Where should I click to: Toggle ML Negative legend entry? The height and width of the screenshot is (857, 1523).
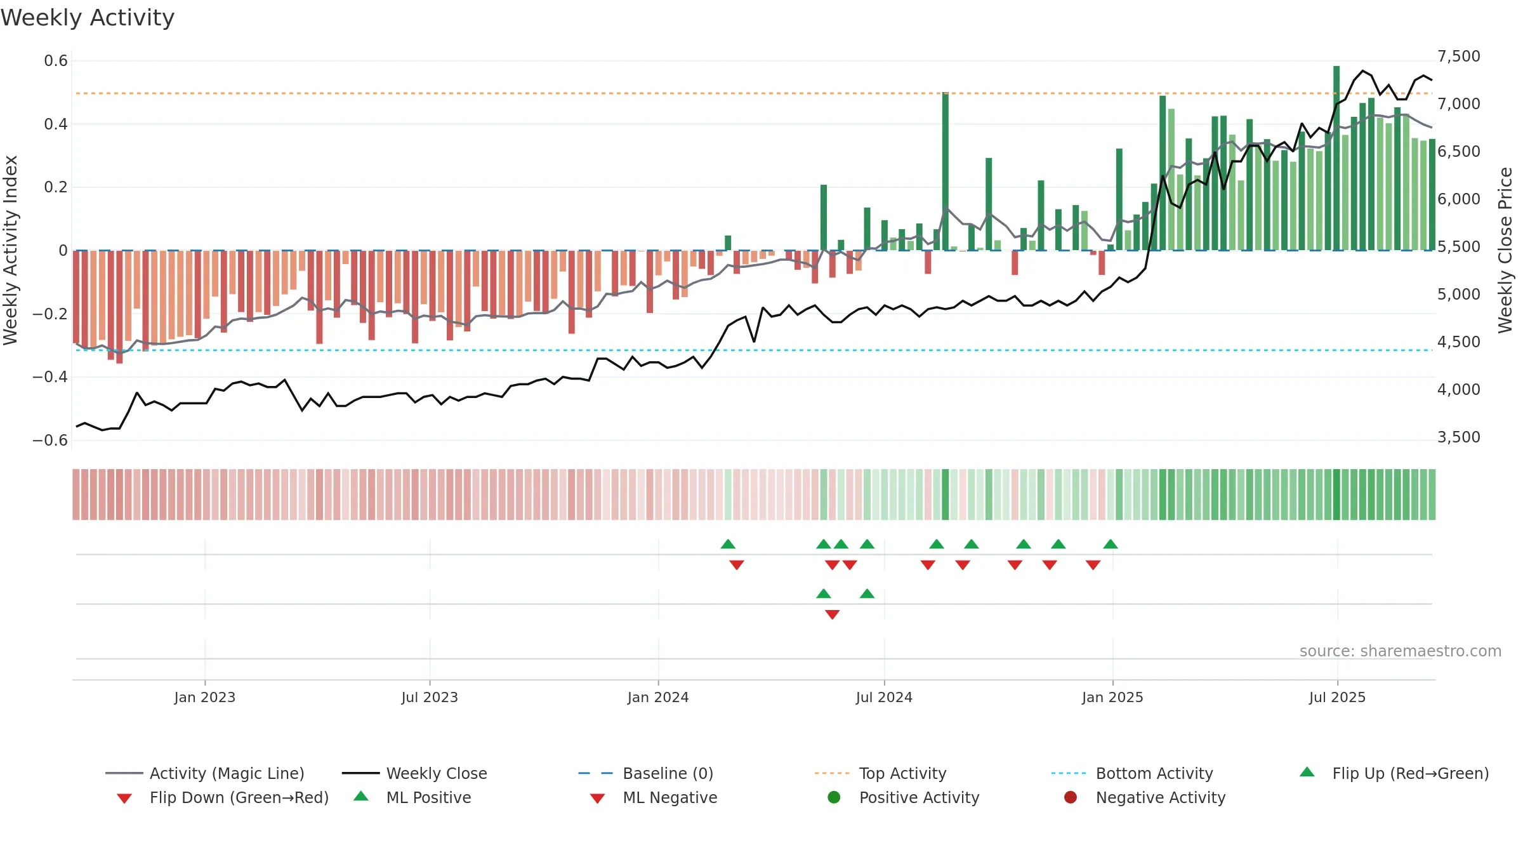coord(654,797)
